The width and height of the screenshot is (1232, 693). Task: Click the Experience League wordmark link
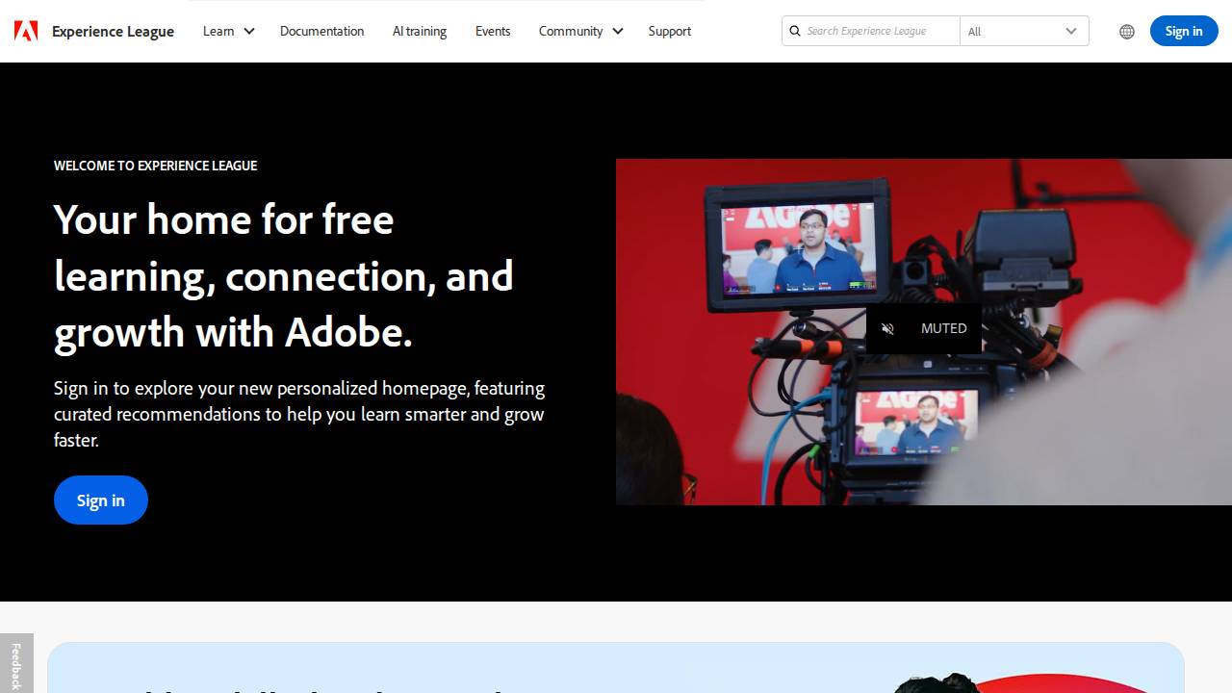click(113, 31)
